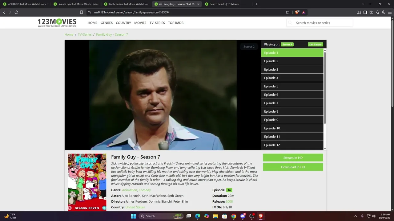Switch to Jason's Lyric Full Movie tab
The width and height of the screenshot is (394, 221).
click(76, 4)
